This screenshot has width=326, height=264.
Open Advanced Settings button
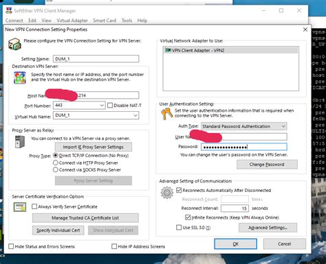coord(268,228)
